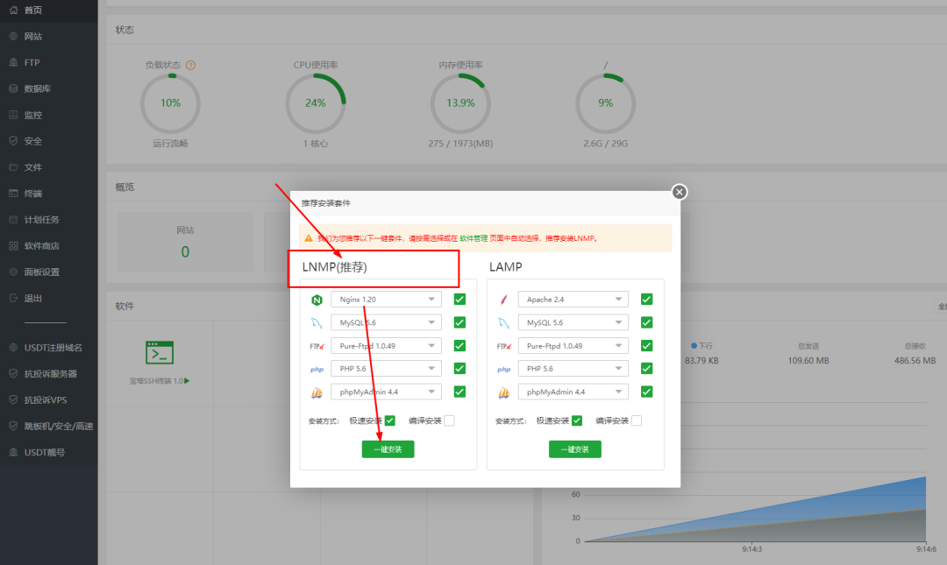Image resolution: width=947 pixels, height=565 pixels.
Task: Click the 负载状态 10% gauge
Action: click(x=170, y=103)
